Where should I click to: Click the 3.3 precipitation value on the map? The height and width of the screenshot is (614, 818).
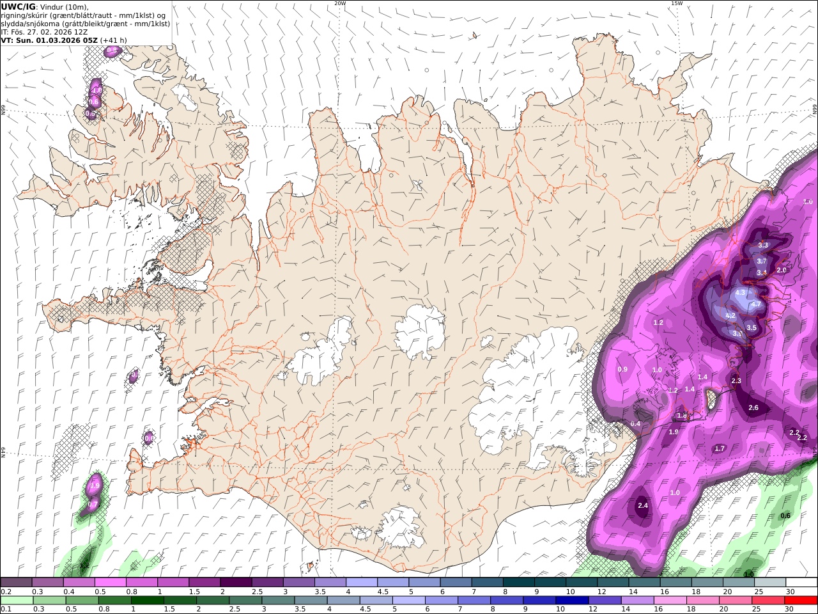pyautogui.click(x=763, y=245)
